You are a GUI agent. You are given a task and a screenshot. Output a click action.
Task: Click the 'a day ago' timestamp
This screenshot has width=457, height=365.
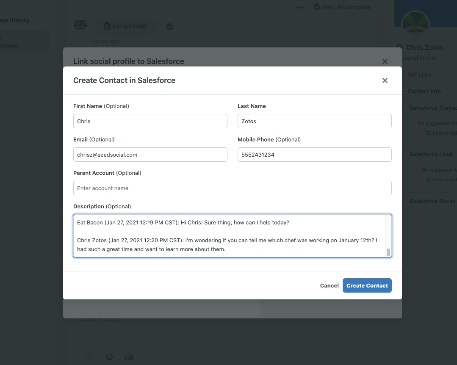click(107, 41)
